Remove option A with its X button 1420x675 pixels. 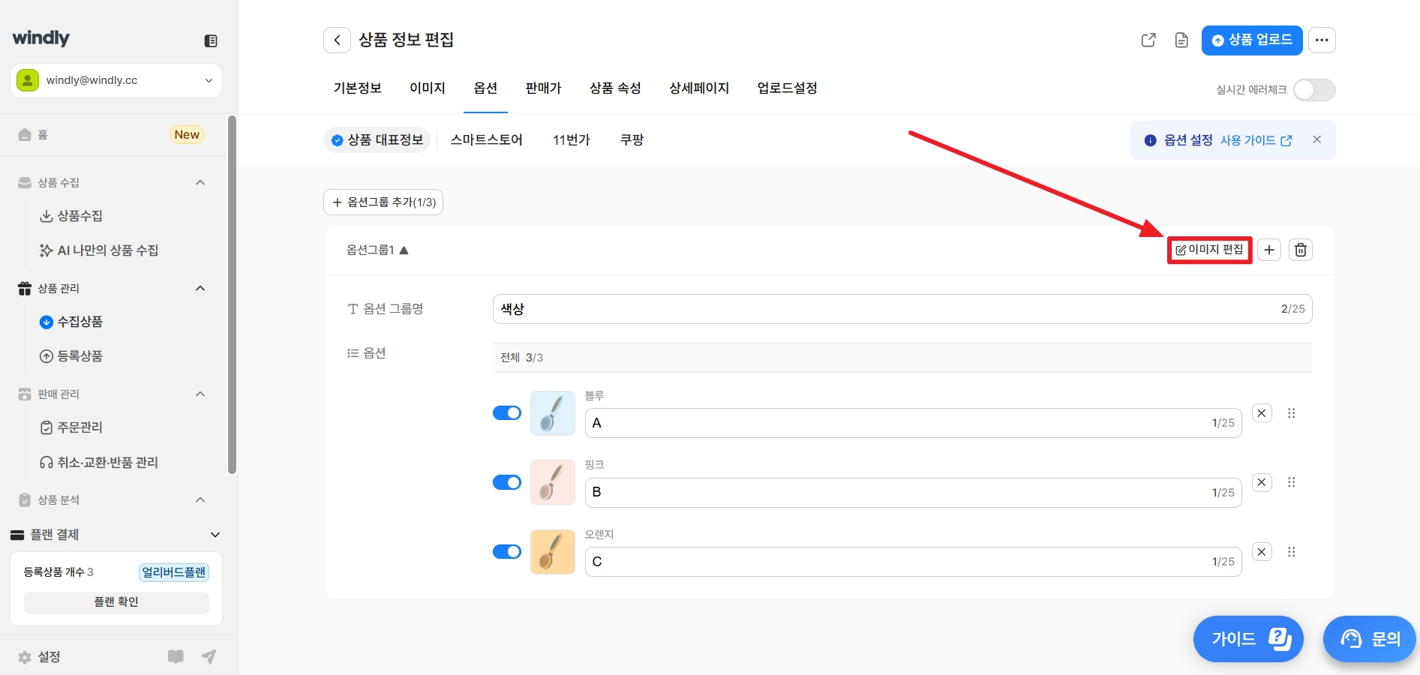point(1262,413)
